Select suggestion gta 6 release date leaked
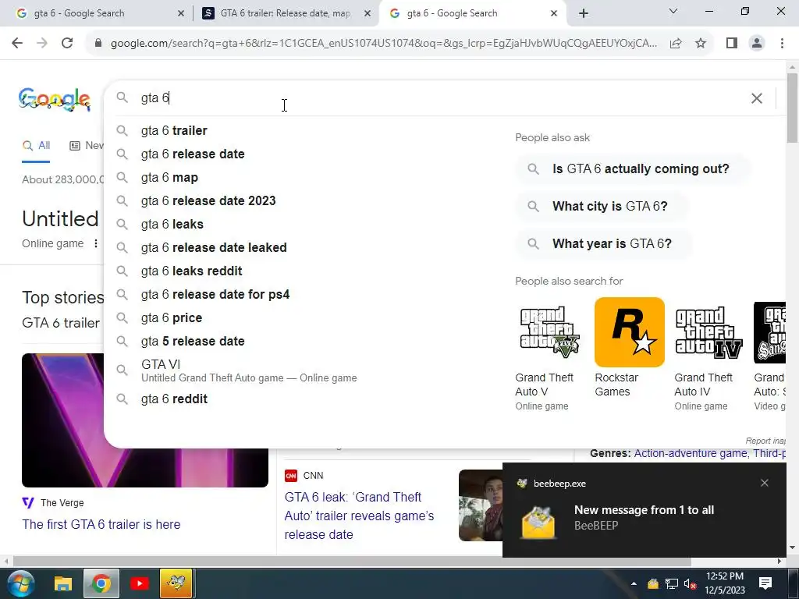 [214, 247]
